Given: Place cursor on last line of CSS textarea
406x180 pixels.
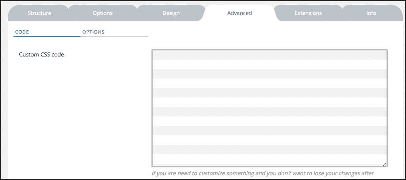Looking at the screenshot, I should [x=269, y=159].
